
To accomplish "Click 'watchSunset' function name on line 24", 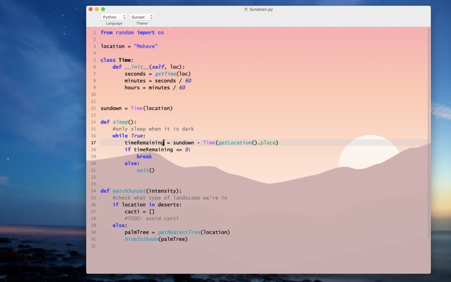I will click(129, 191).
